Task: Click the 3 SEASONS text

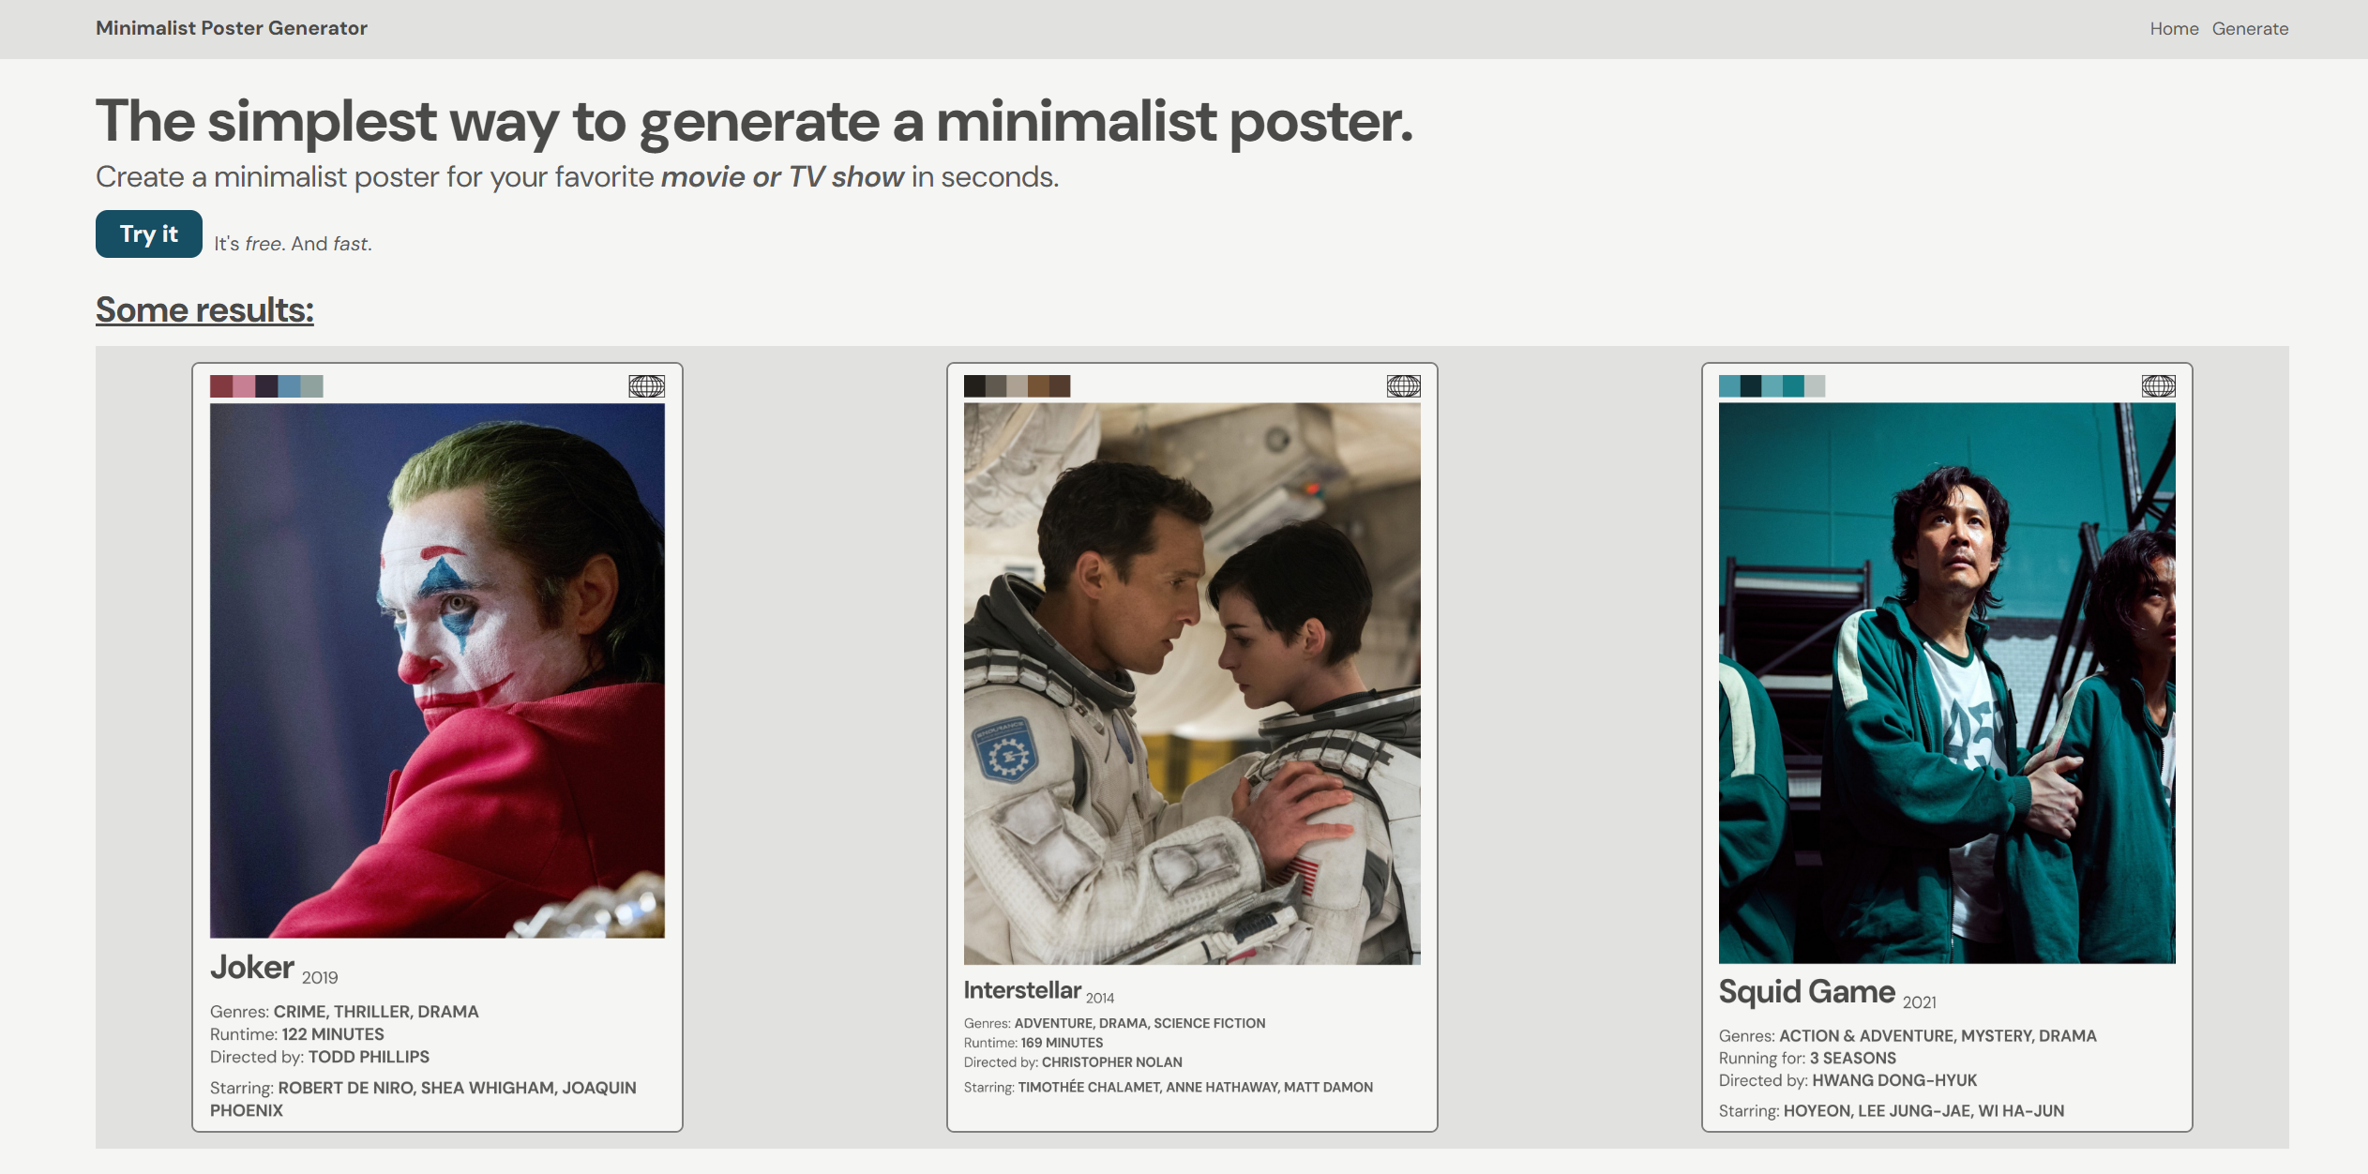Action: pos(1853,1058)
